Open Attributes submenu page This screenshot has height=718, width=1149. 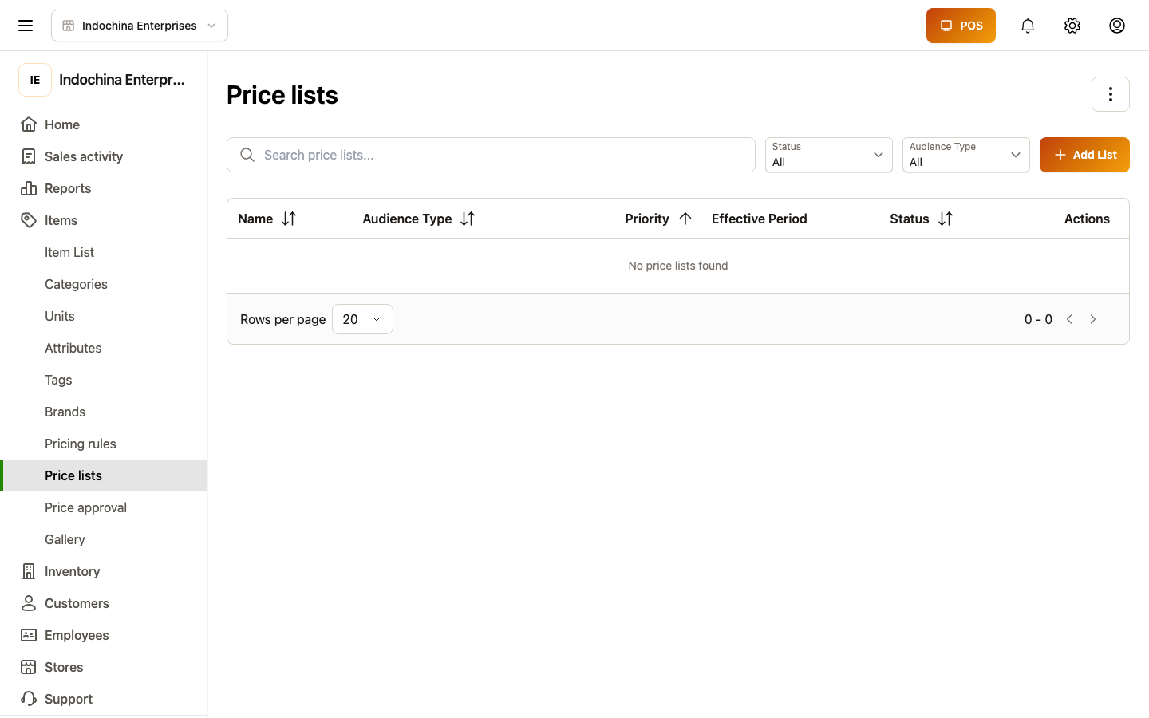click(104, 348)
